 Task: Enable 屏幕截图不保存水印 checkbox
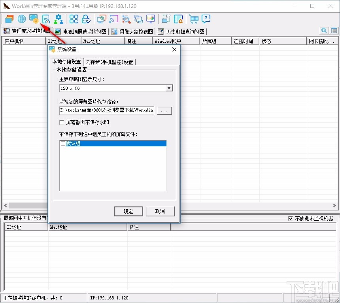point(62,122)
